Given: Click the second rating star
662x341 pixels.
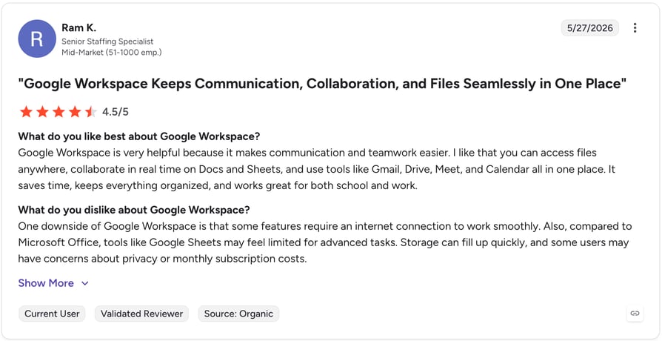Looking at the screenshot, I should tap(42, 112).
